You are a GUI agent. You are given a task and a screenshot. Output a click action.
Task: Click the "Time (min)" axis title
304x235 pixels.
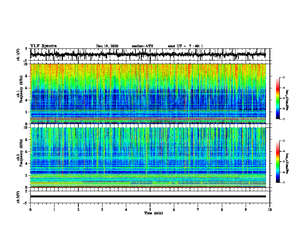click(154, 213)
